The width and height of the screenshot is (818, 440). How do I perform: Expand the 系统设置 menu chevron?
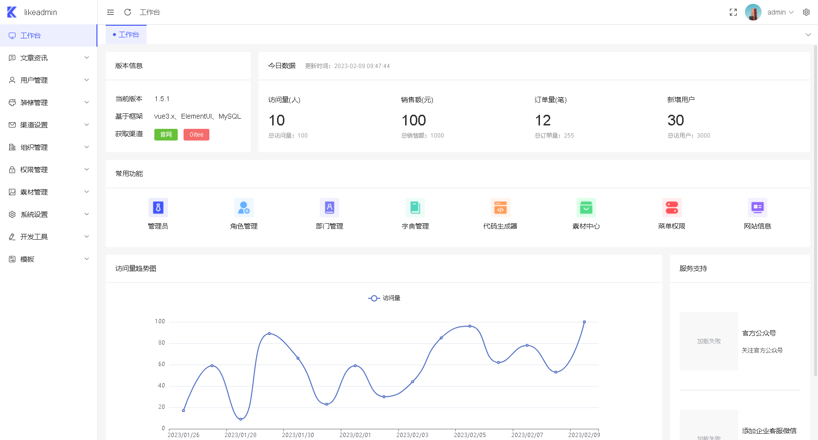[x=87, y=214]
